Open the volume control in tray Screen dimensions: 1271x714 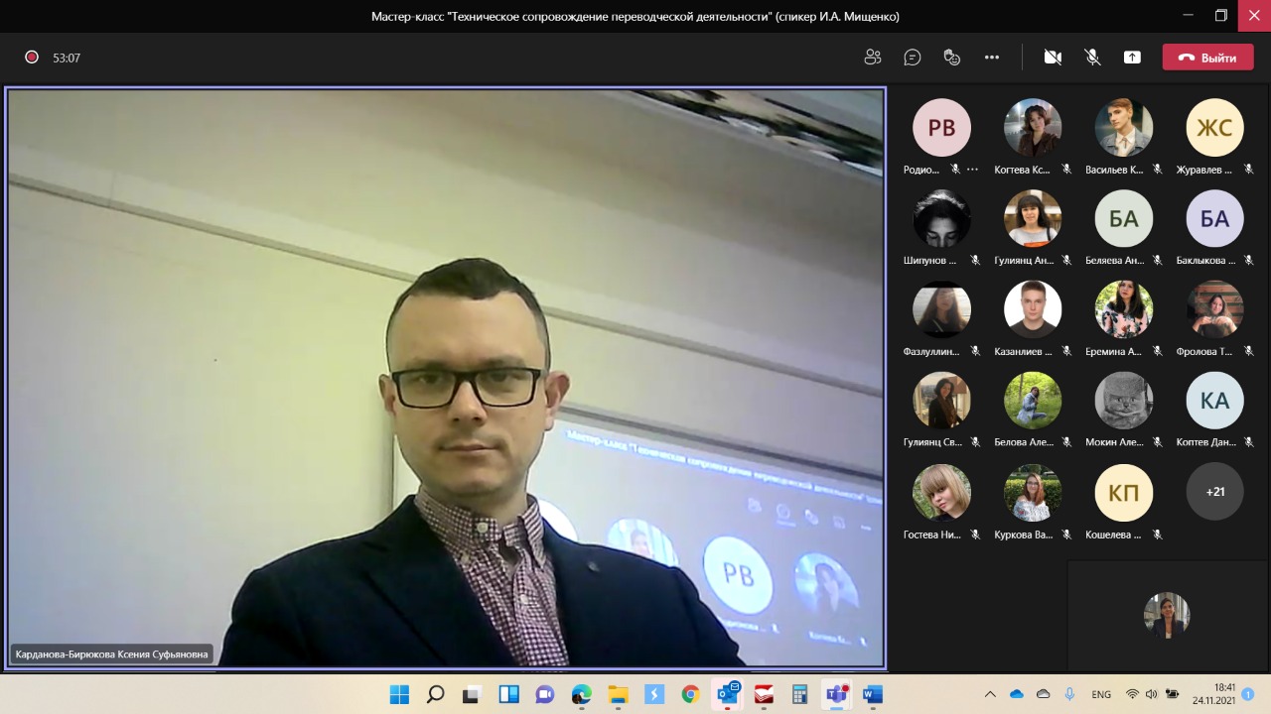coord(1152,694)
